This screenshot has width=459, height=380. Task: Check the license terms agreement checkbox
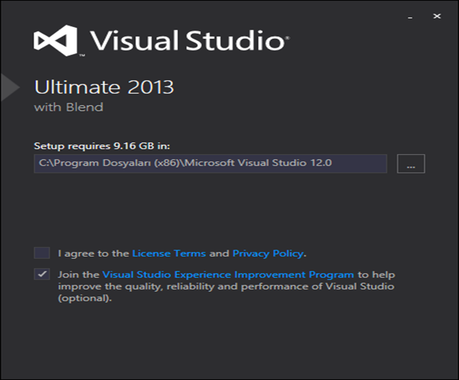click(x=42, y=253)
